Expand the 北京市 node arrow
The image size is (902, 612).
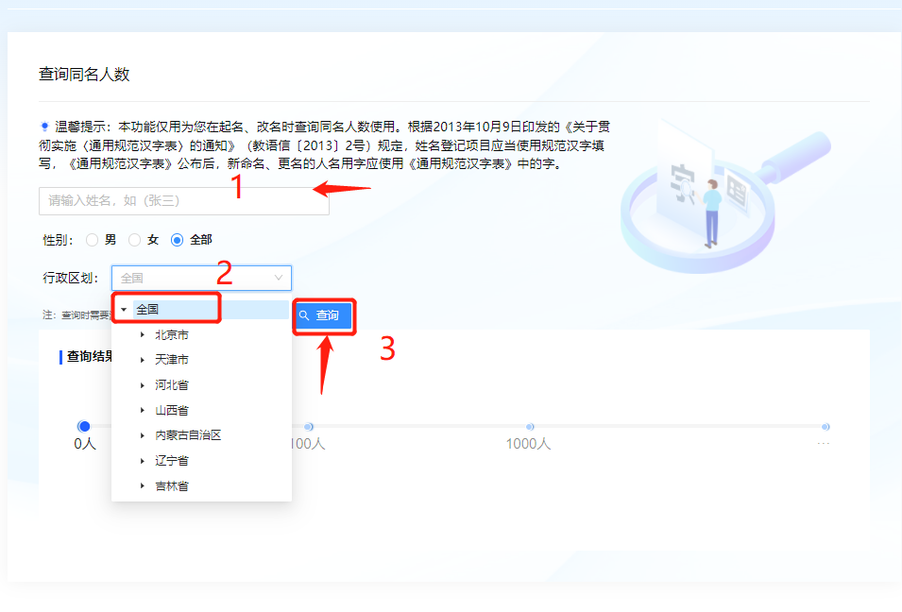coord(143,335)
